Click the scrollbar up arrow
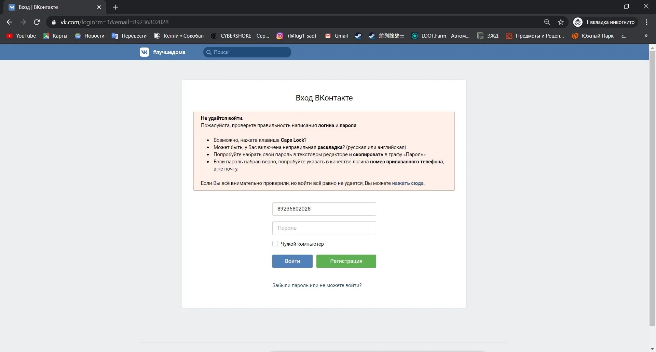Viewport: 656px width, 352px height. coord(652,48)
